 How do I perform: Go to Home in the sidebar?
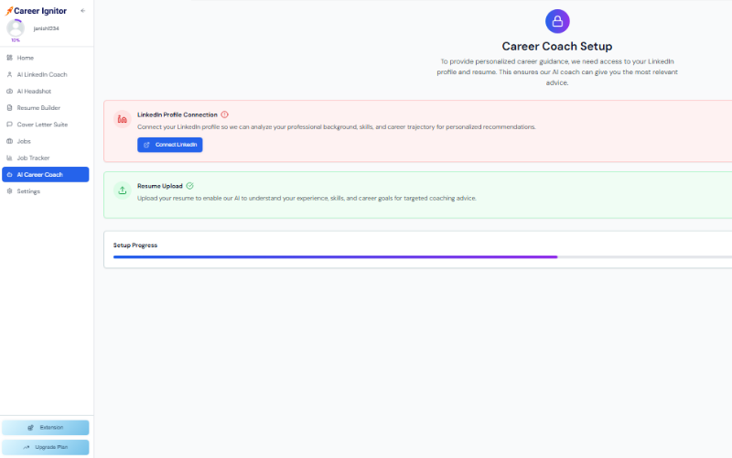click(25, 58)
